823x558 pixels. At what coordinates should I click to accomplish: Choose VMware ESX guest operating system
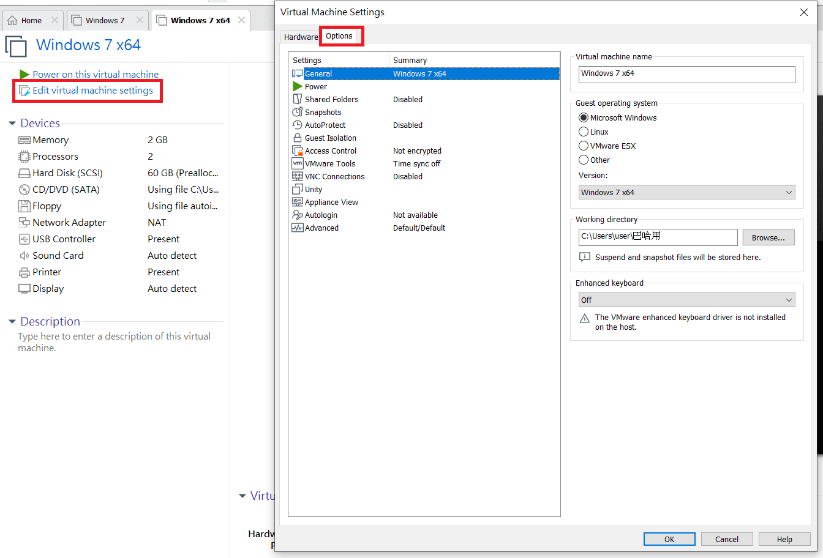click(584, 146)
